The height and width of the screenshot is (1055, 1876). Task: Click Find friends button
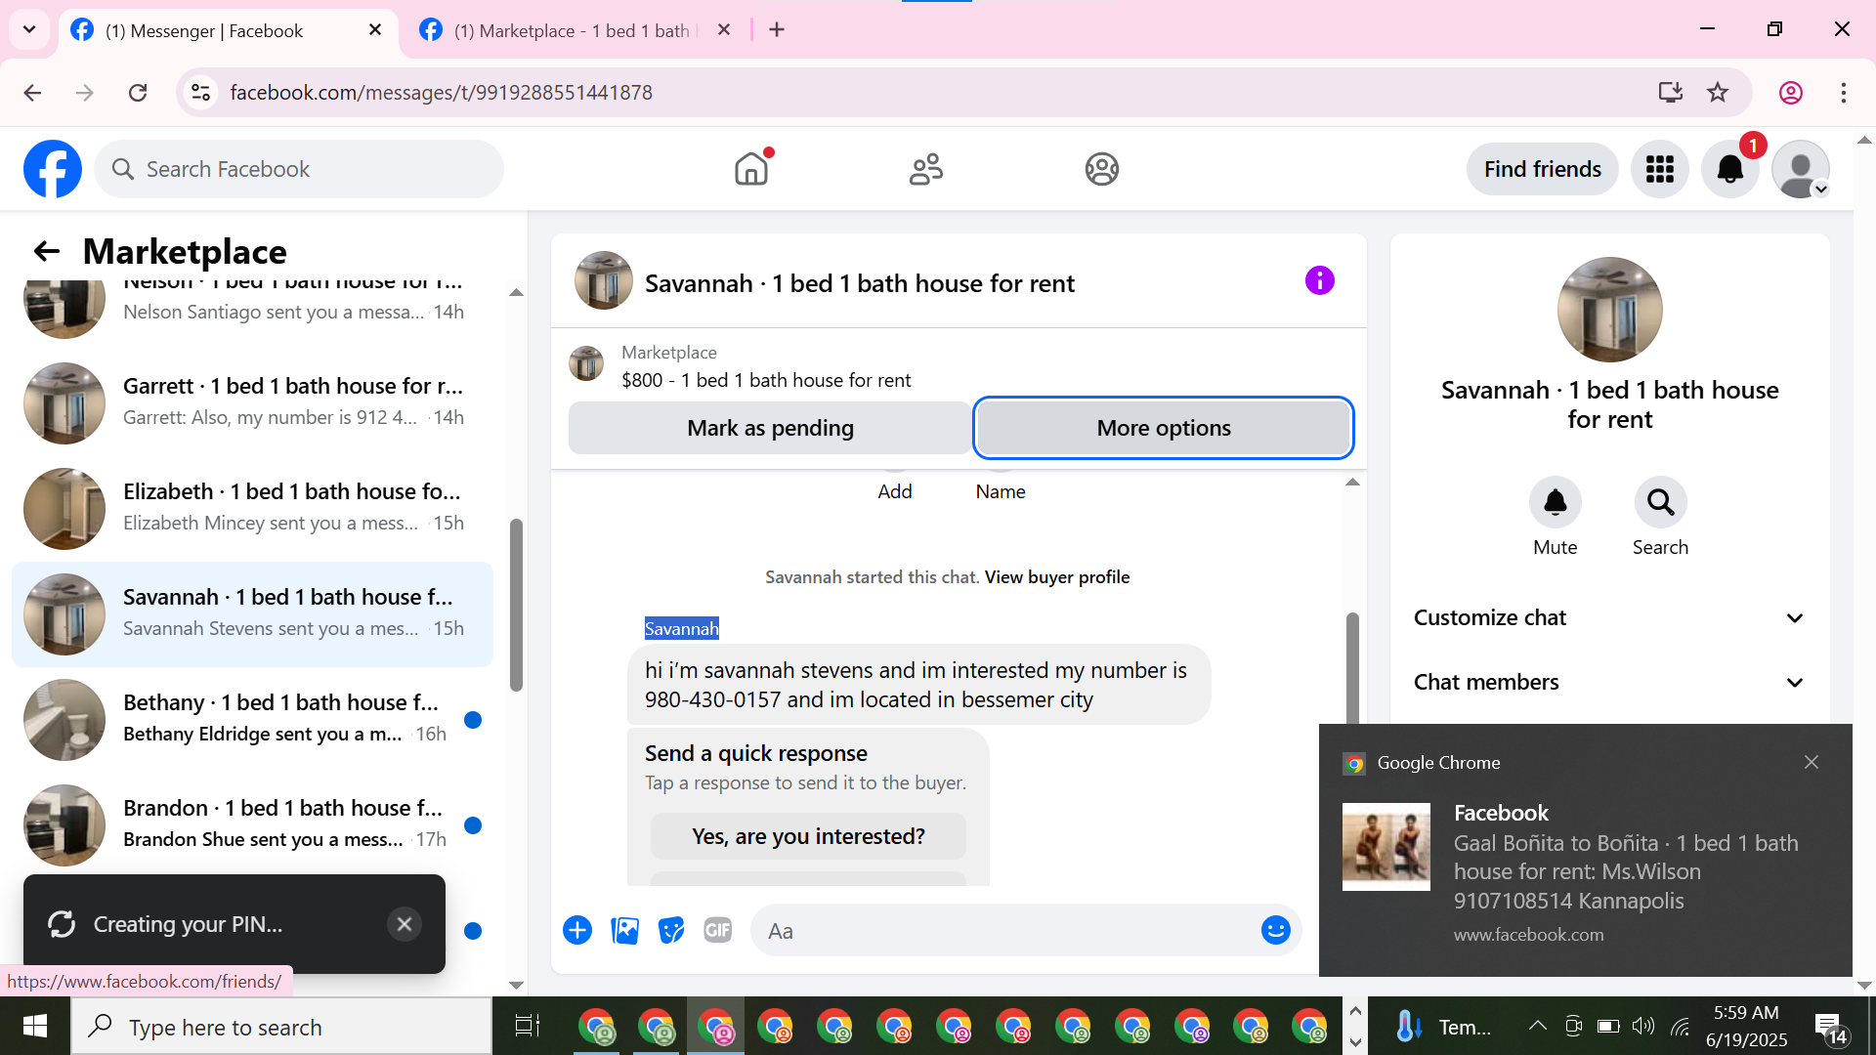coord(1543,169)
